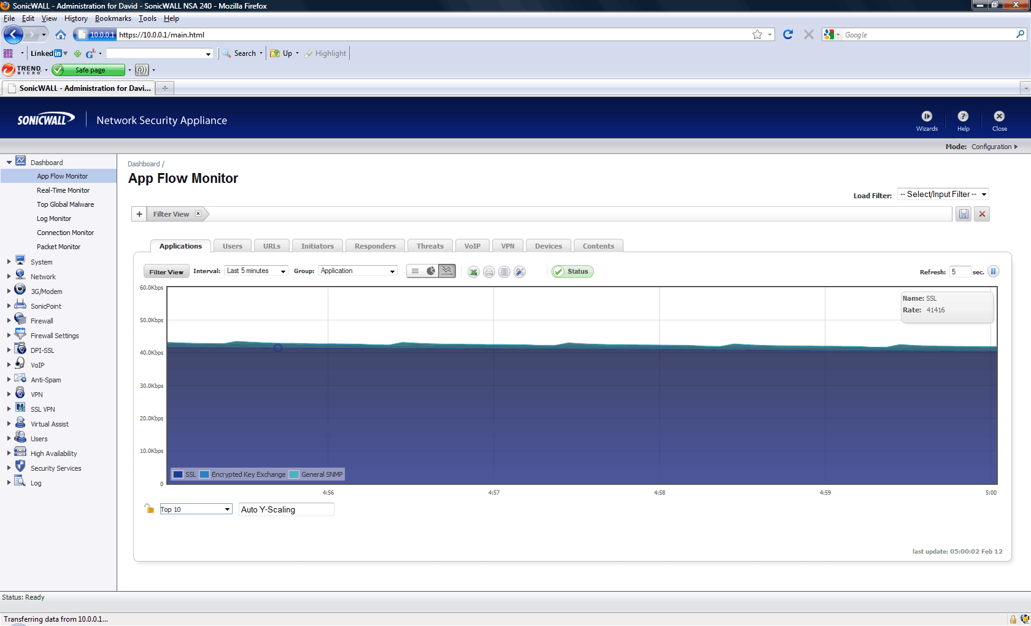Viewport: 1031px width, 626px height.
Task: Toggle Highlight in the toolbar
Action: (325, 53)
